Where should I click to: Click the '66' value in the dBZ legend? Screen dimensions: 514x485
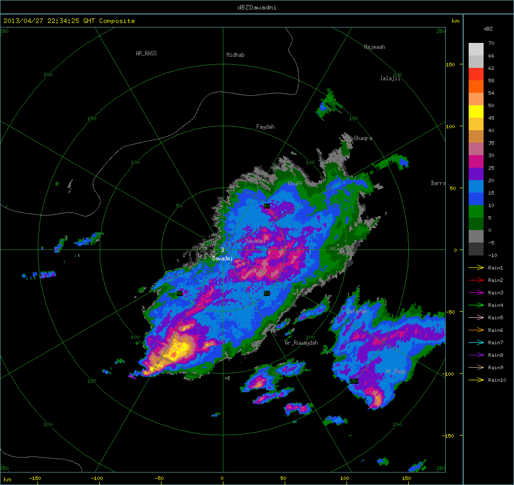[x=491, y=55]
